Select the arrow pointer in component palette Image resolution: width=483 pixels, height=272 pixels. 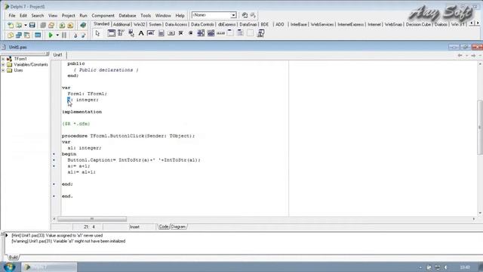point(97,33)
